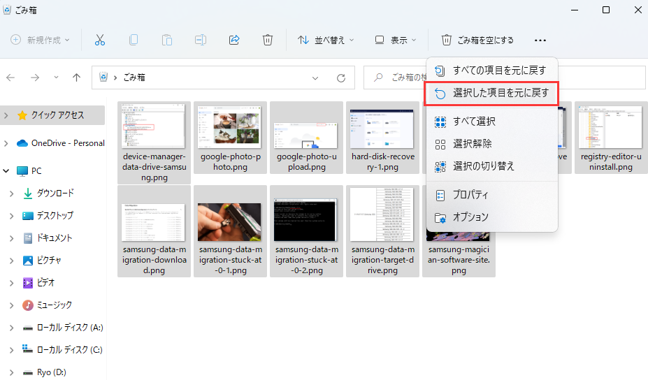648x380 pixels.
Task: Click the Delete trash icon in toolbar
Action: [268, 40]
